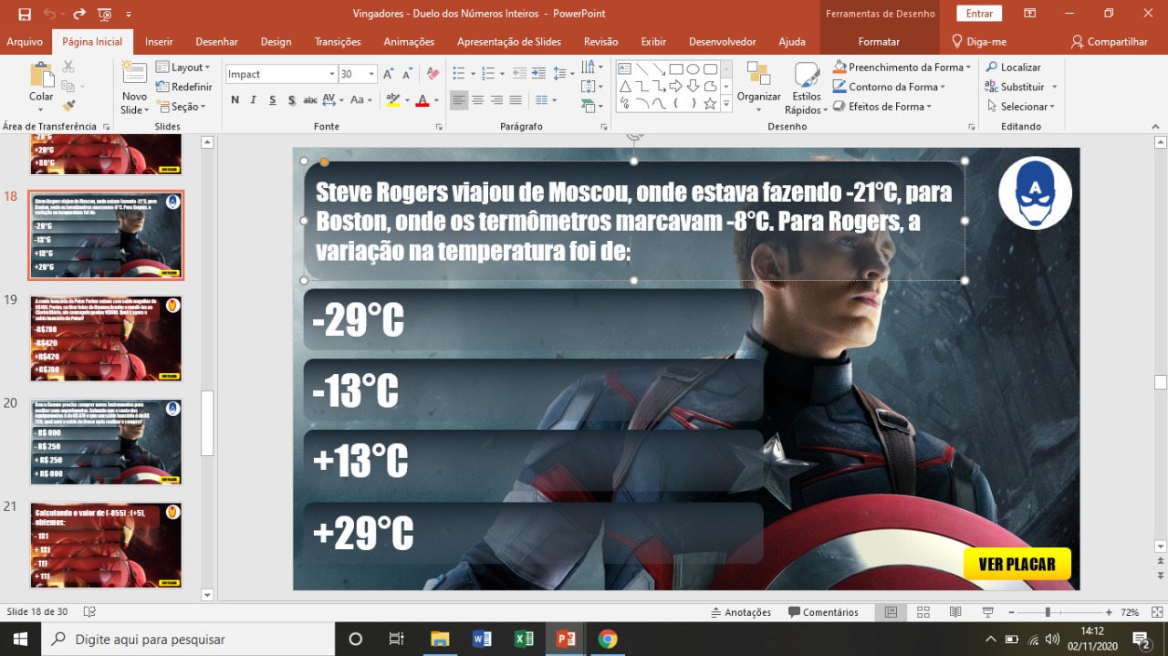Viewport: 1168px width, 656px height.
Task: Open the Layout dropdown
Action: 183,67
